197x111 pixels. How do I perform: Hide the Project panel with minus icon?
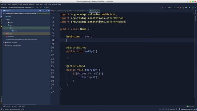(49, 11)
